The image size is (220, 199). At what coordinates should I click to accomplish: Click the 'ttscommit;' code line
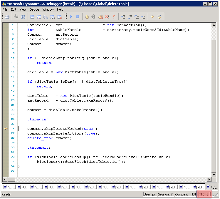point(39,147)
